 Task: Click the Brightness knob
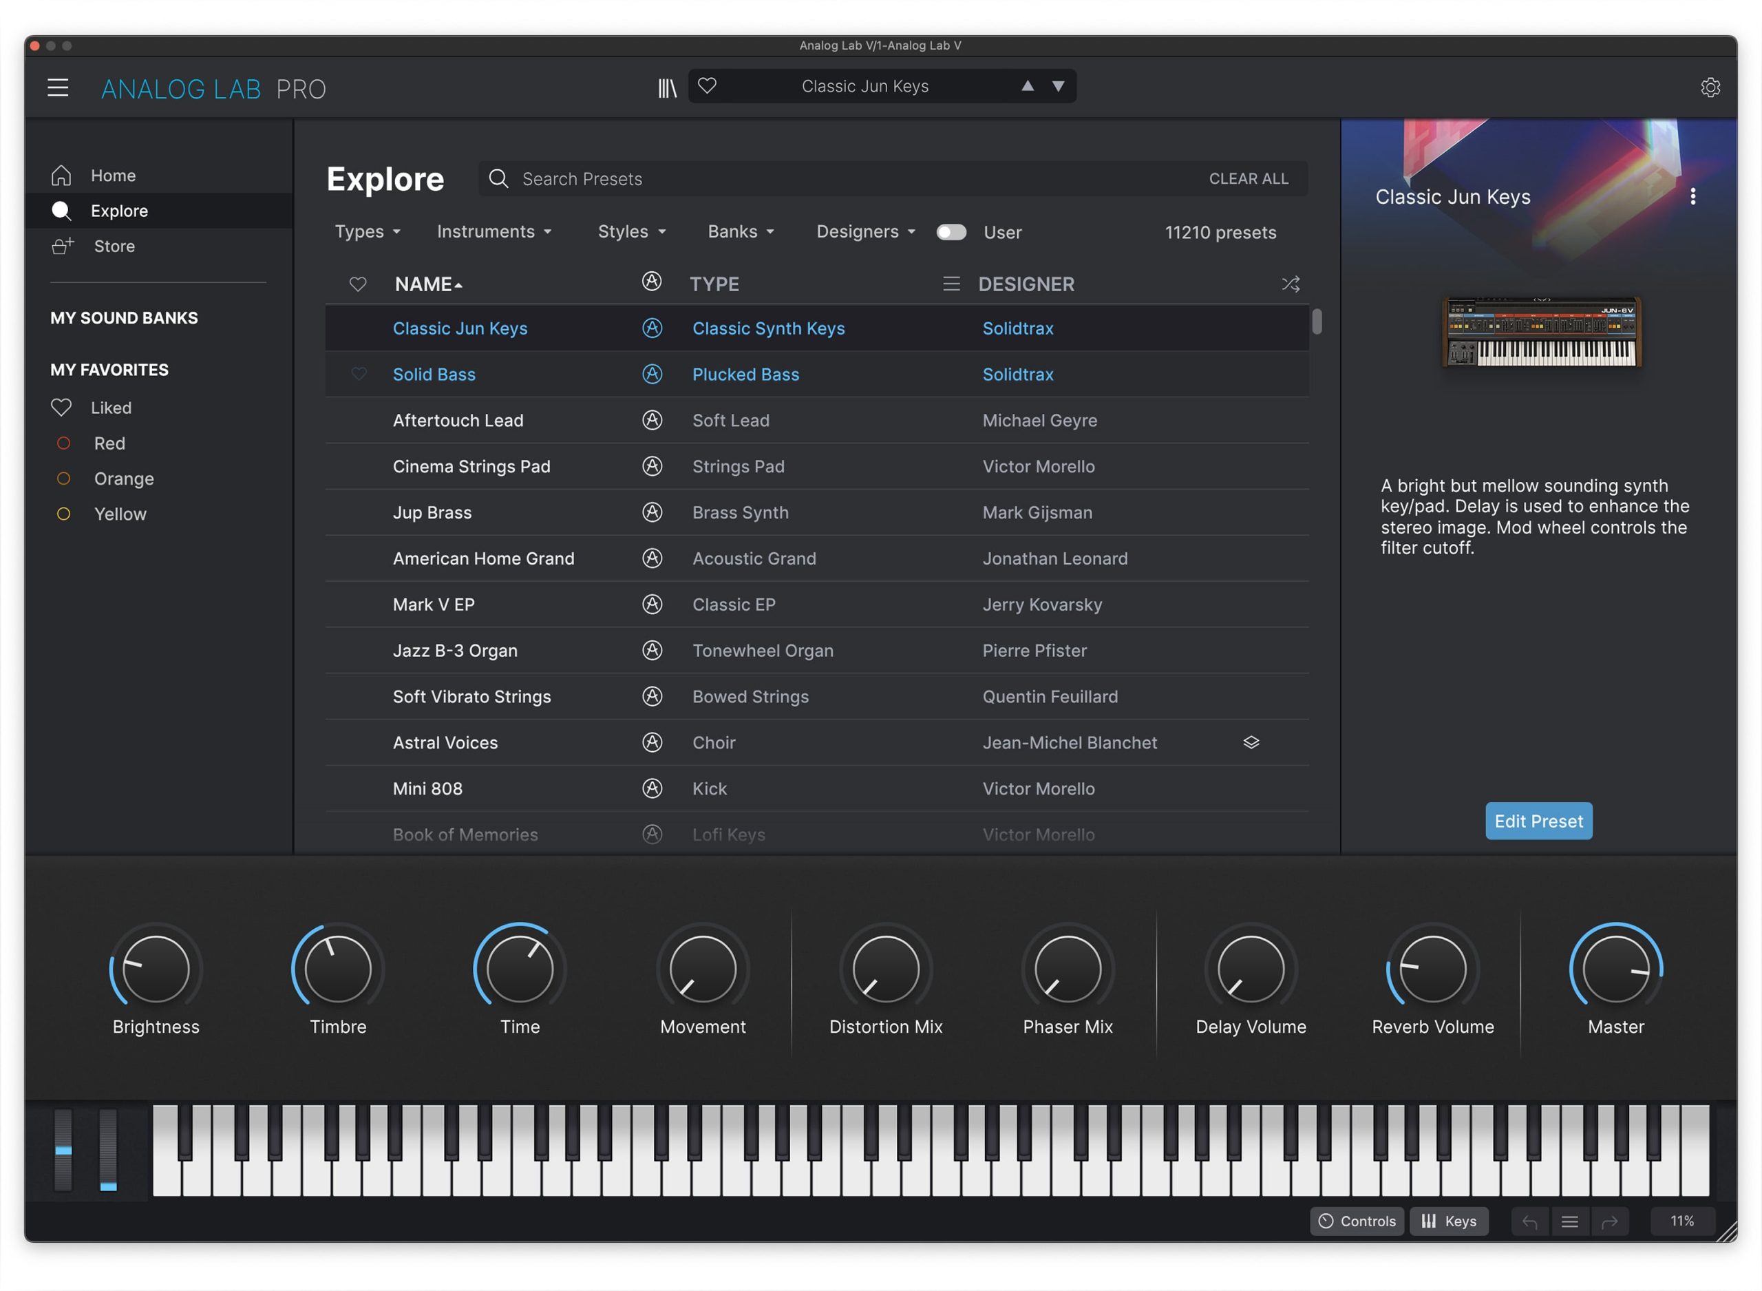pos(156,969)
